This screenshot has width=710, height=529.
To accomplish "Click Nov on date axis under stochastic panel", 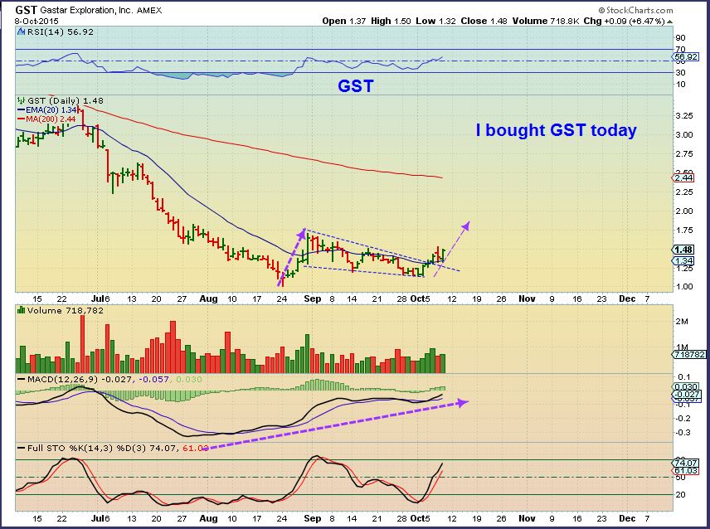I will pyautogui.click(x=527, y=518).
